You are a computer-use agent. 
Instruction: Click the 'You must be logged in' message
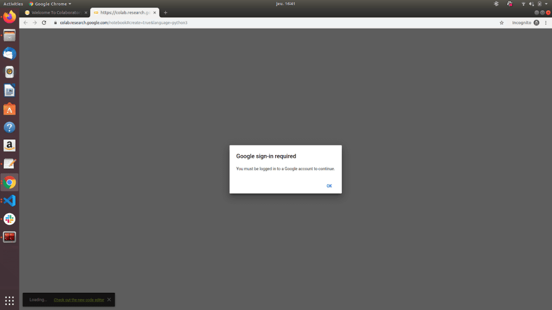pyautogui.click(x=285, y=168)
